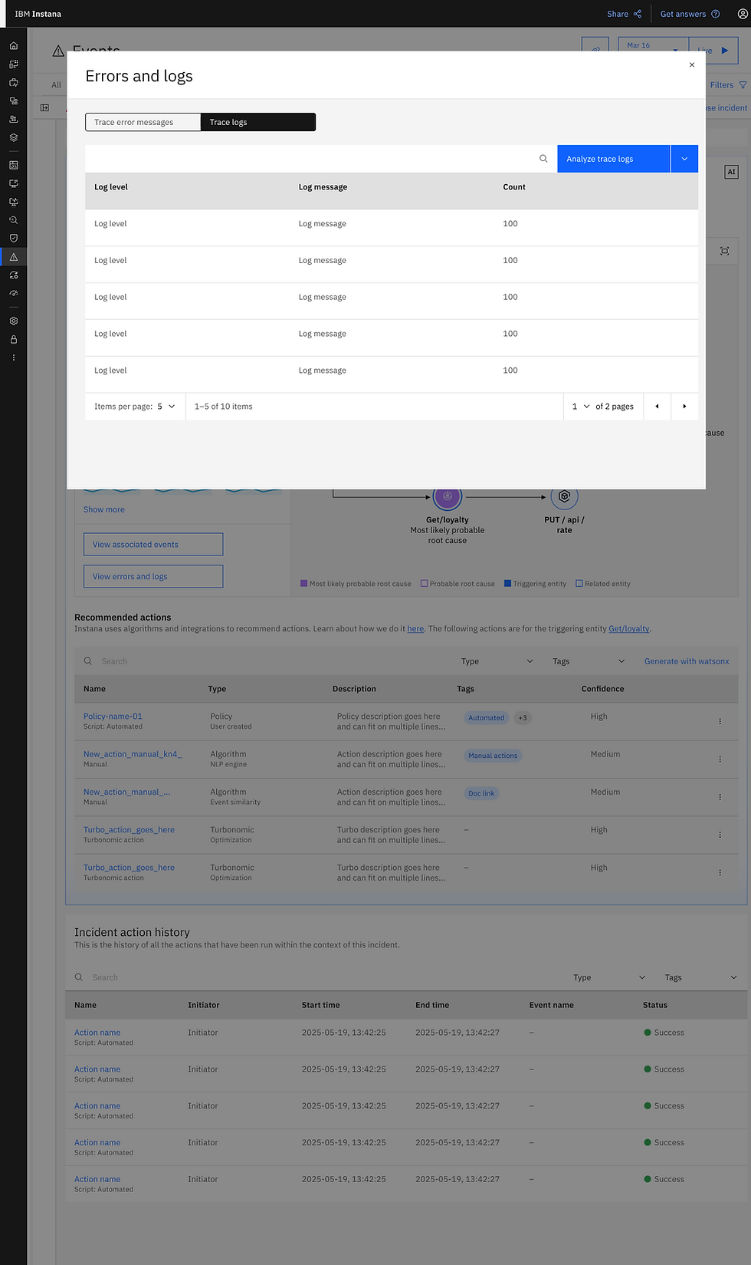
Task: Open the page number selector dropdown
Action: coord(580,407)
